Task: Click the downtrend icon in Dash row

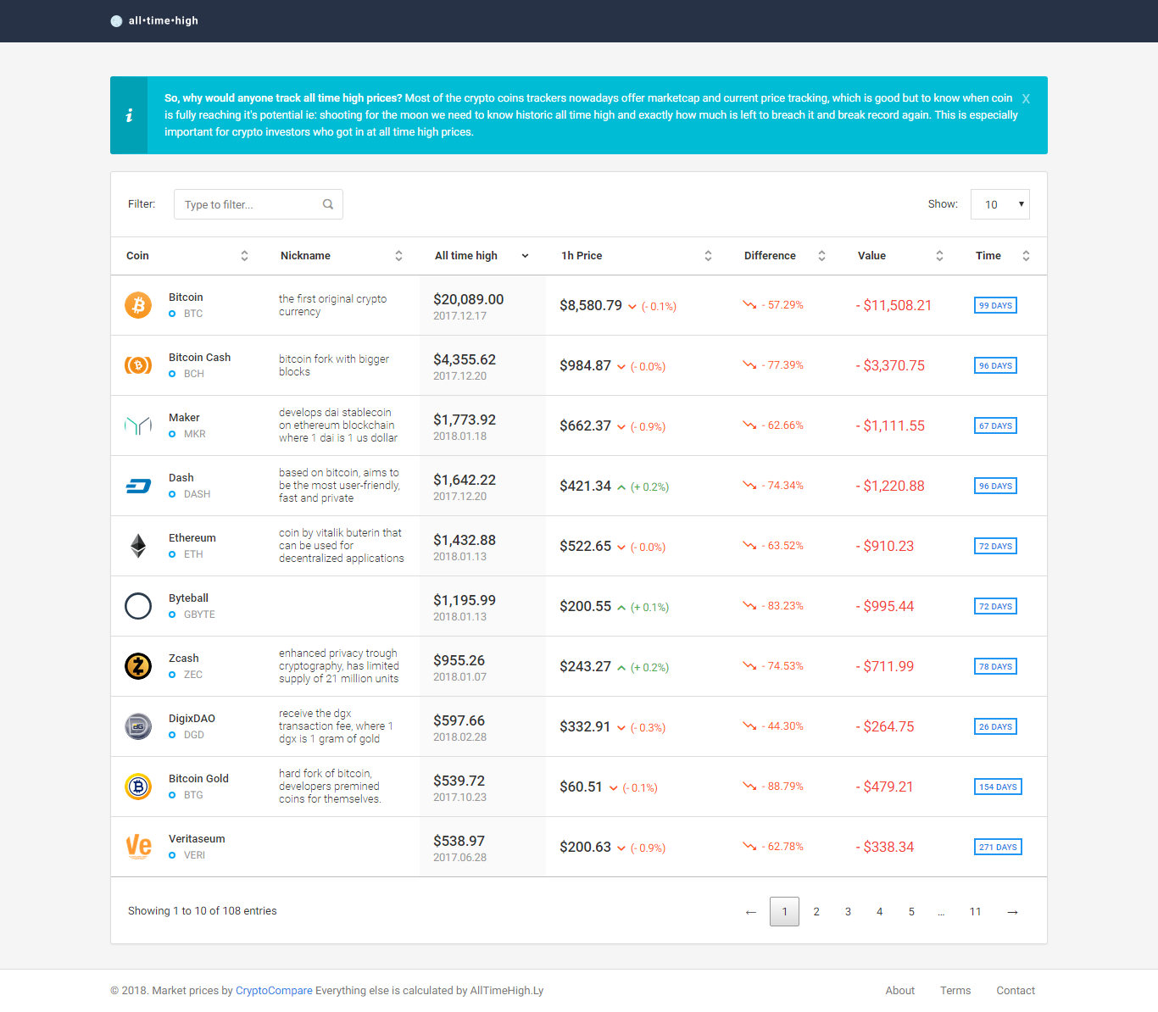Action: point(749,486)
